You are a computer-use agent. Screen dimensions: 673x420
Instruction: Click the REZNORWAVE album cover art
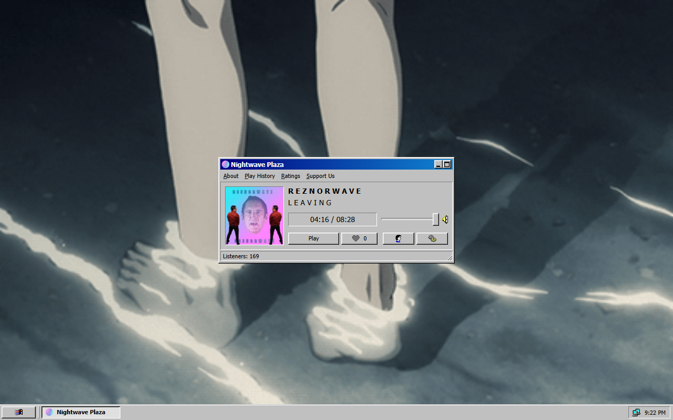254,215
